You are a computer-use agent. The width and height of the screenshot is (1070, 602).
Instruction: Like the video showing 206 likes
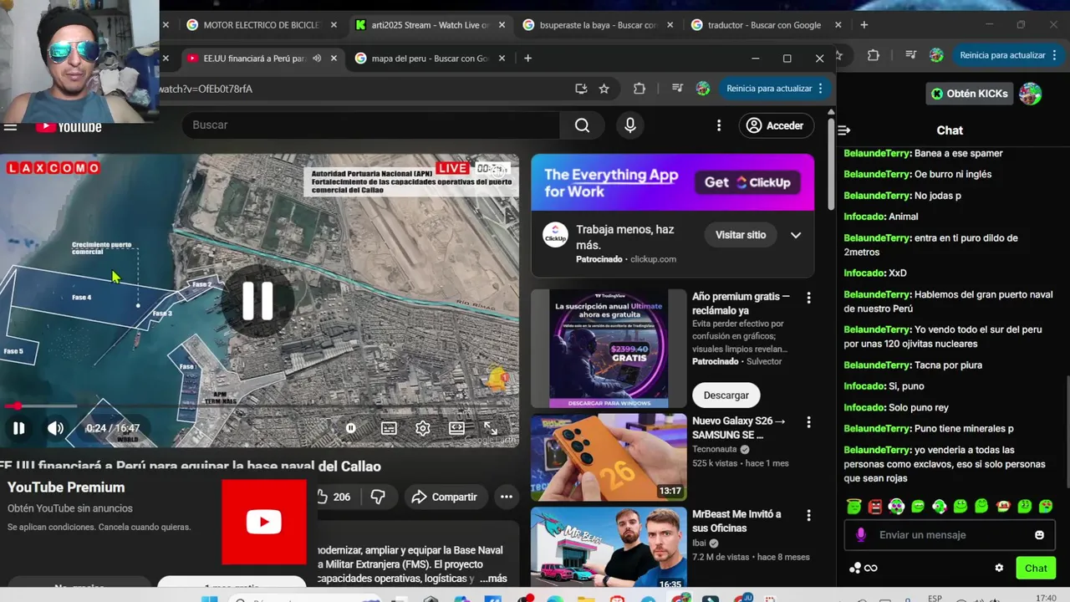(x=334, y=497)
